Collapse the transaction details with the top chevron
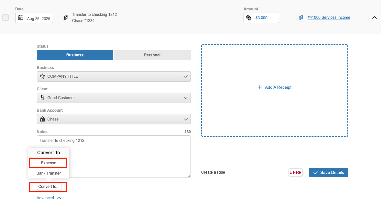This screenshot has width=381, height=206. [374, 18]
